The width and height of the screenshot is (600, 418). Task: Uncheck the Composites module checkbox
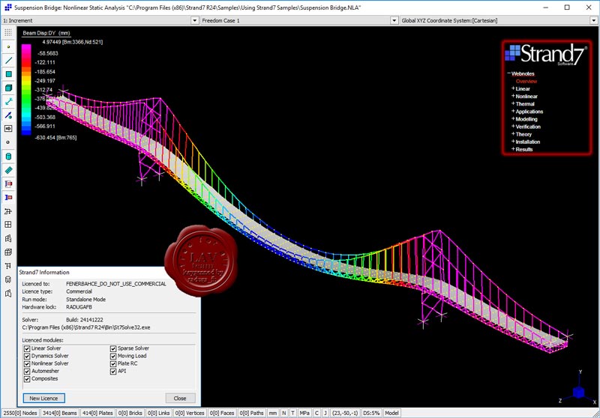28,378
